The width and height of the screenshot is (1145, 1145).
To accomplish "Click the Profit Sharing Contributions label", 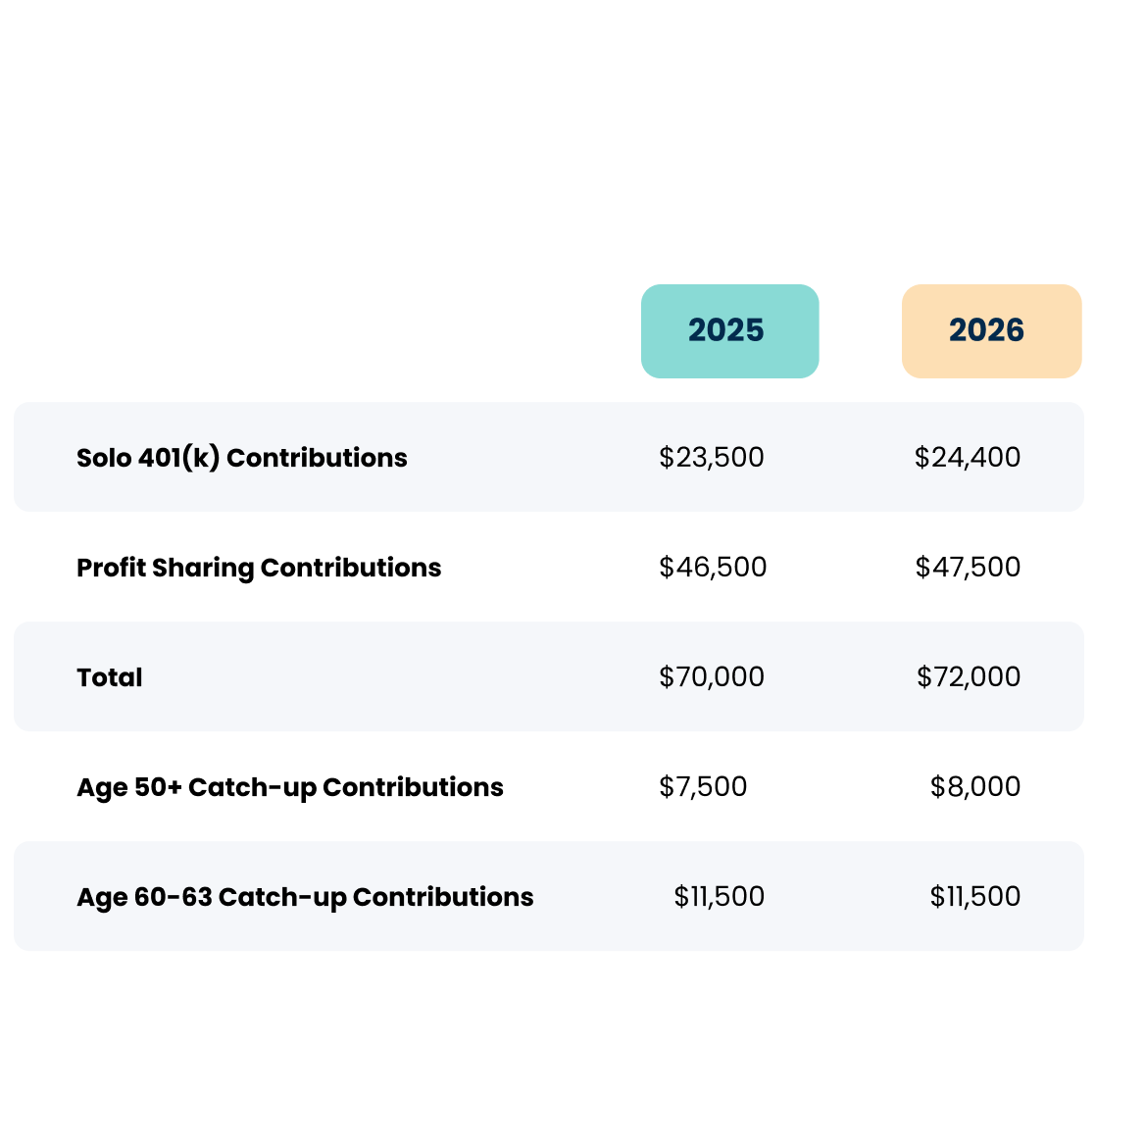I will click(259, 568).
